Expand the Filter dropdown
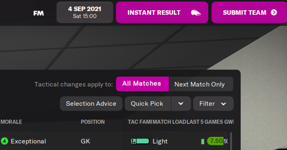 point(213,104)
